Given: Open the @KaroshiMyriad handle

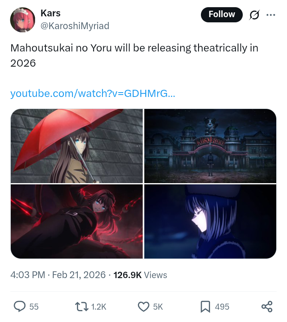Looking at the screenshot, I should (75, 26).
